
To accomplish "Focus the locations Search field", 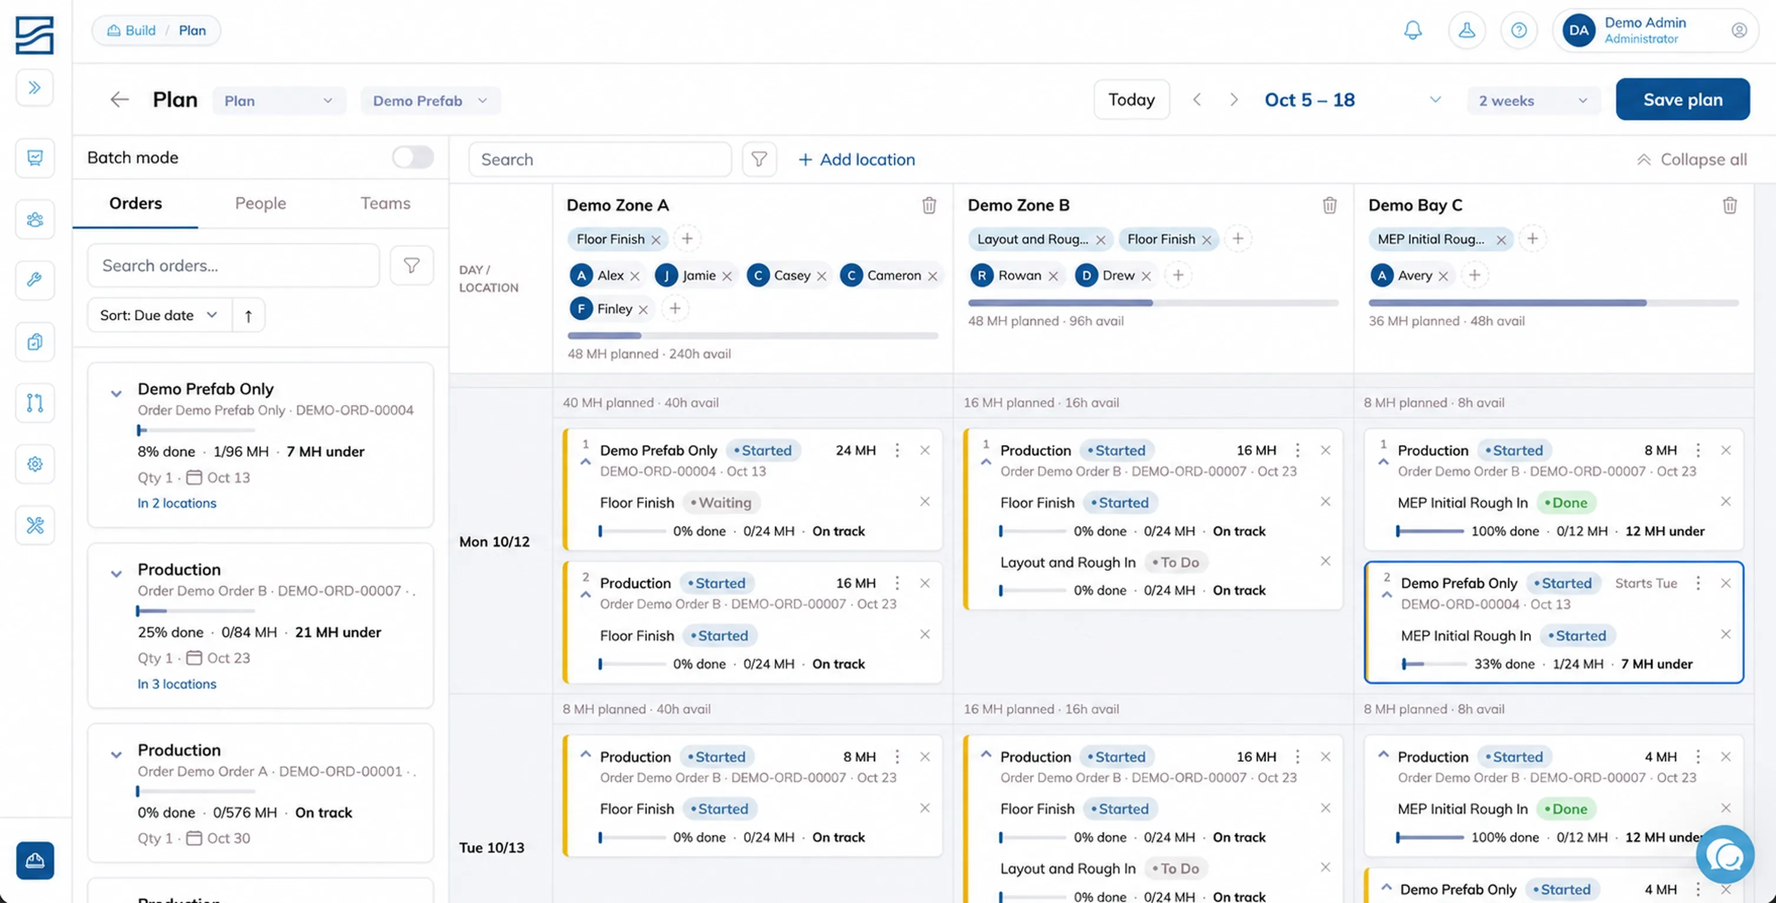I will (600, 159).
